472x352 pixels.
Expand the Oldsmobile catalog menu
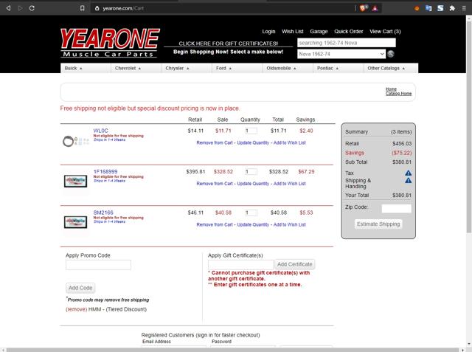coord(288,68)
